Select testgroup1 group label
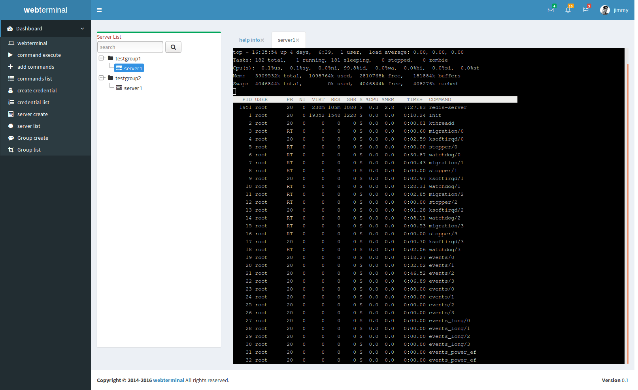Image resolution: width=638 pixels, height=390 pixels. (128, 58)
